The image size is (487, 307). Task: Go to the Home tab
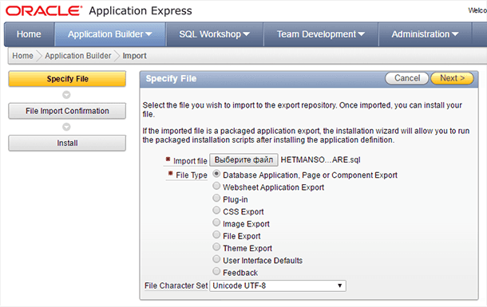(29, 34)
